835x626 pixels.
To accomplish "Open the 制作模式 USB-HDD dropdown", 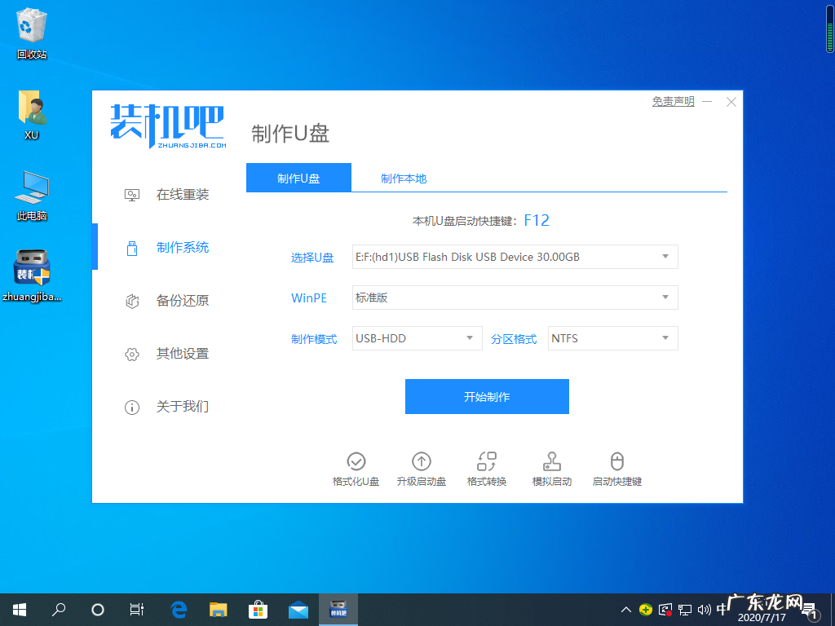I will pyautogui.click(x=417, y=337).
